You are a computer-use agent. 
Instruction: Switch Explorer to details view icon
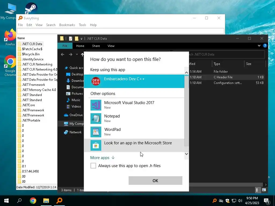(257, 190)
